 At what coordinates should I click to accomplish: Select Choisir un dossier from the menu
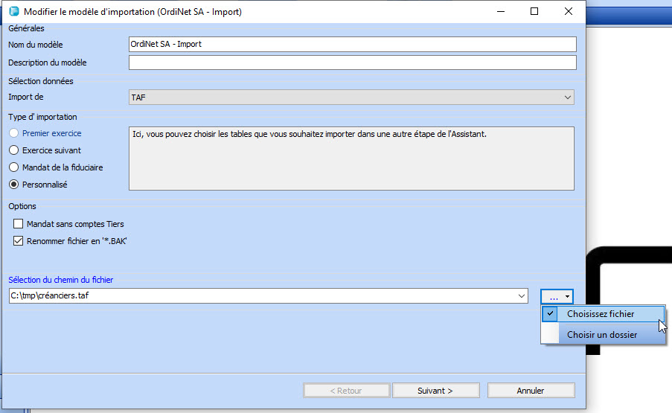coord(601,335)
